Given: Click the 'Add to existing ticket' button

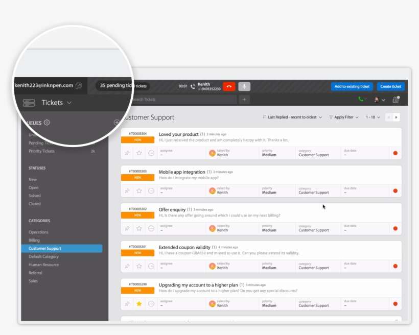Looking at the screenshot, I should (x=352, y=86).
